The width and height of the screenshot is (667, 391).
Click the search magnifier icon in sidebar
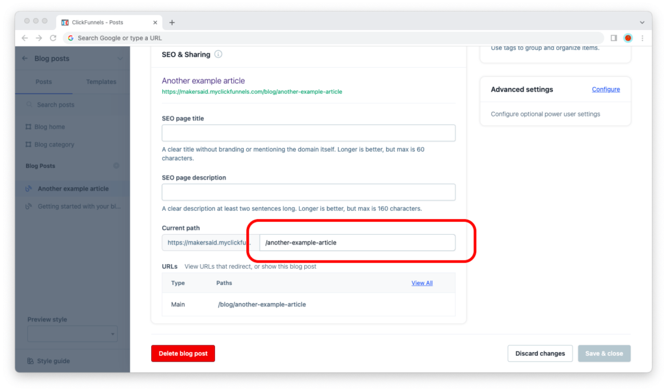click(x=29, y=105)
